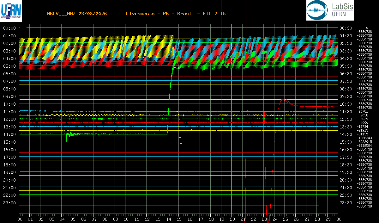
Task: Click the offset value -4090
Action: click(x=364, y=123)
